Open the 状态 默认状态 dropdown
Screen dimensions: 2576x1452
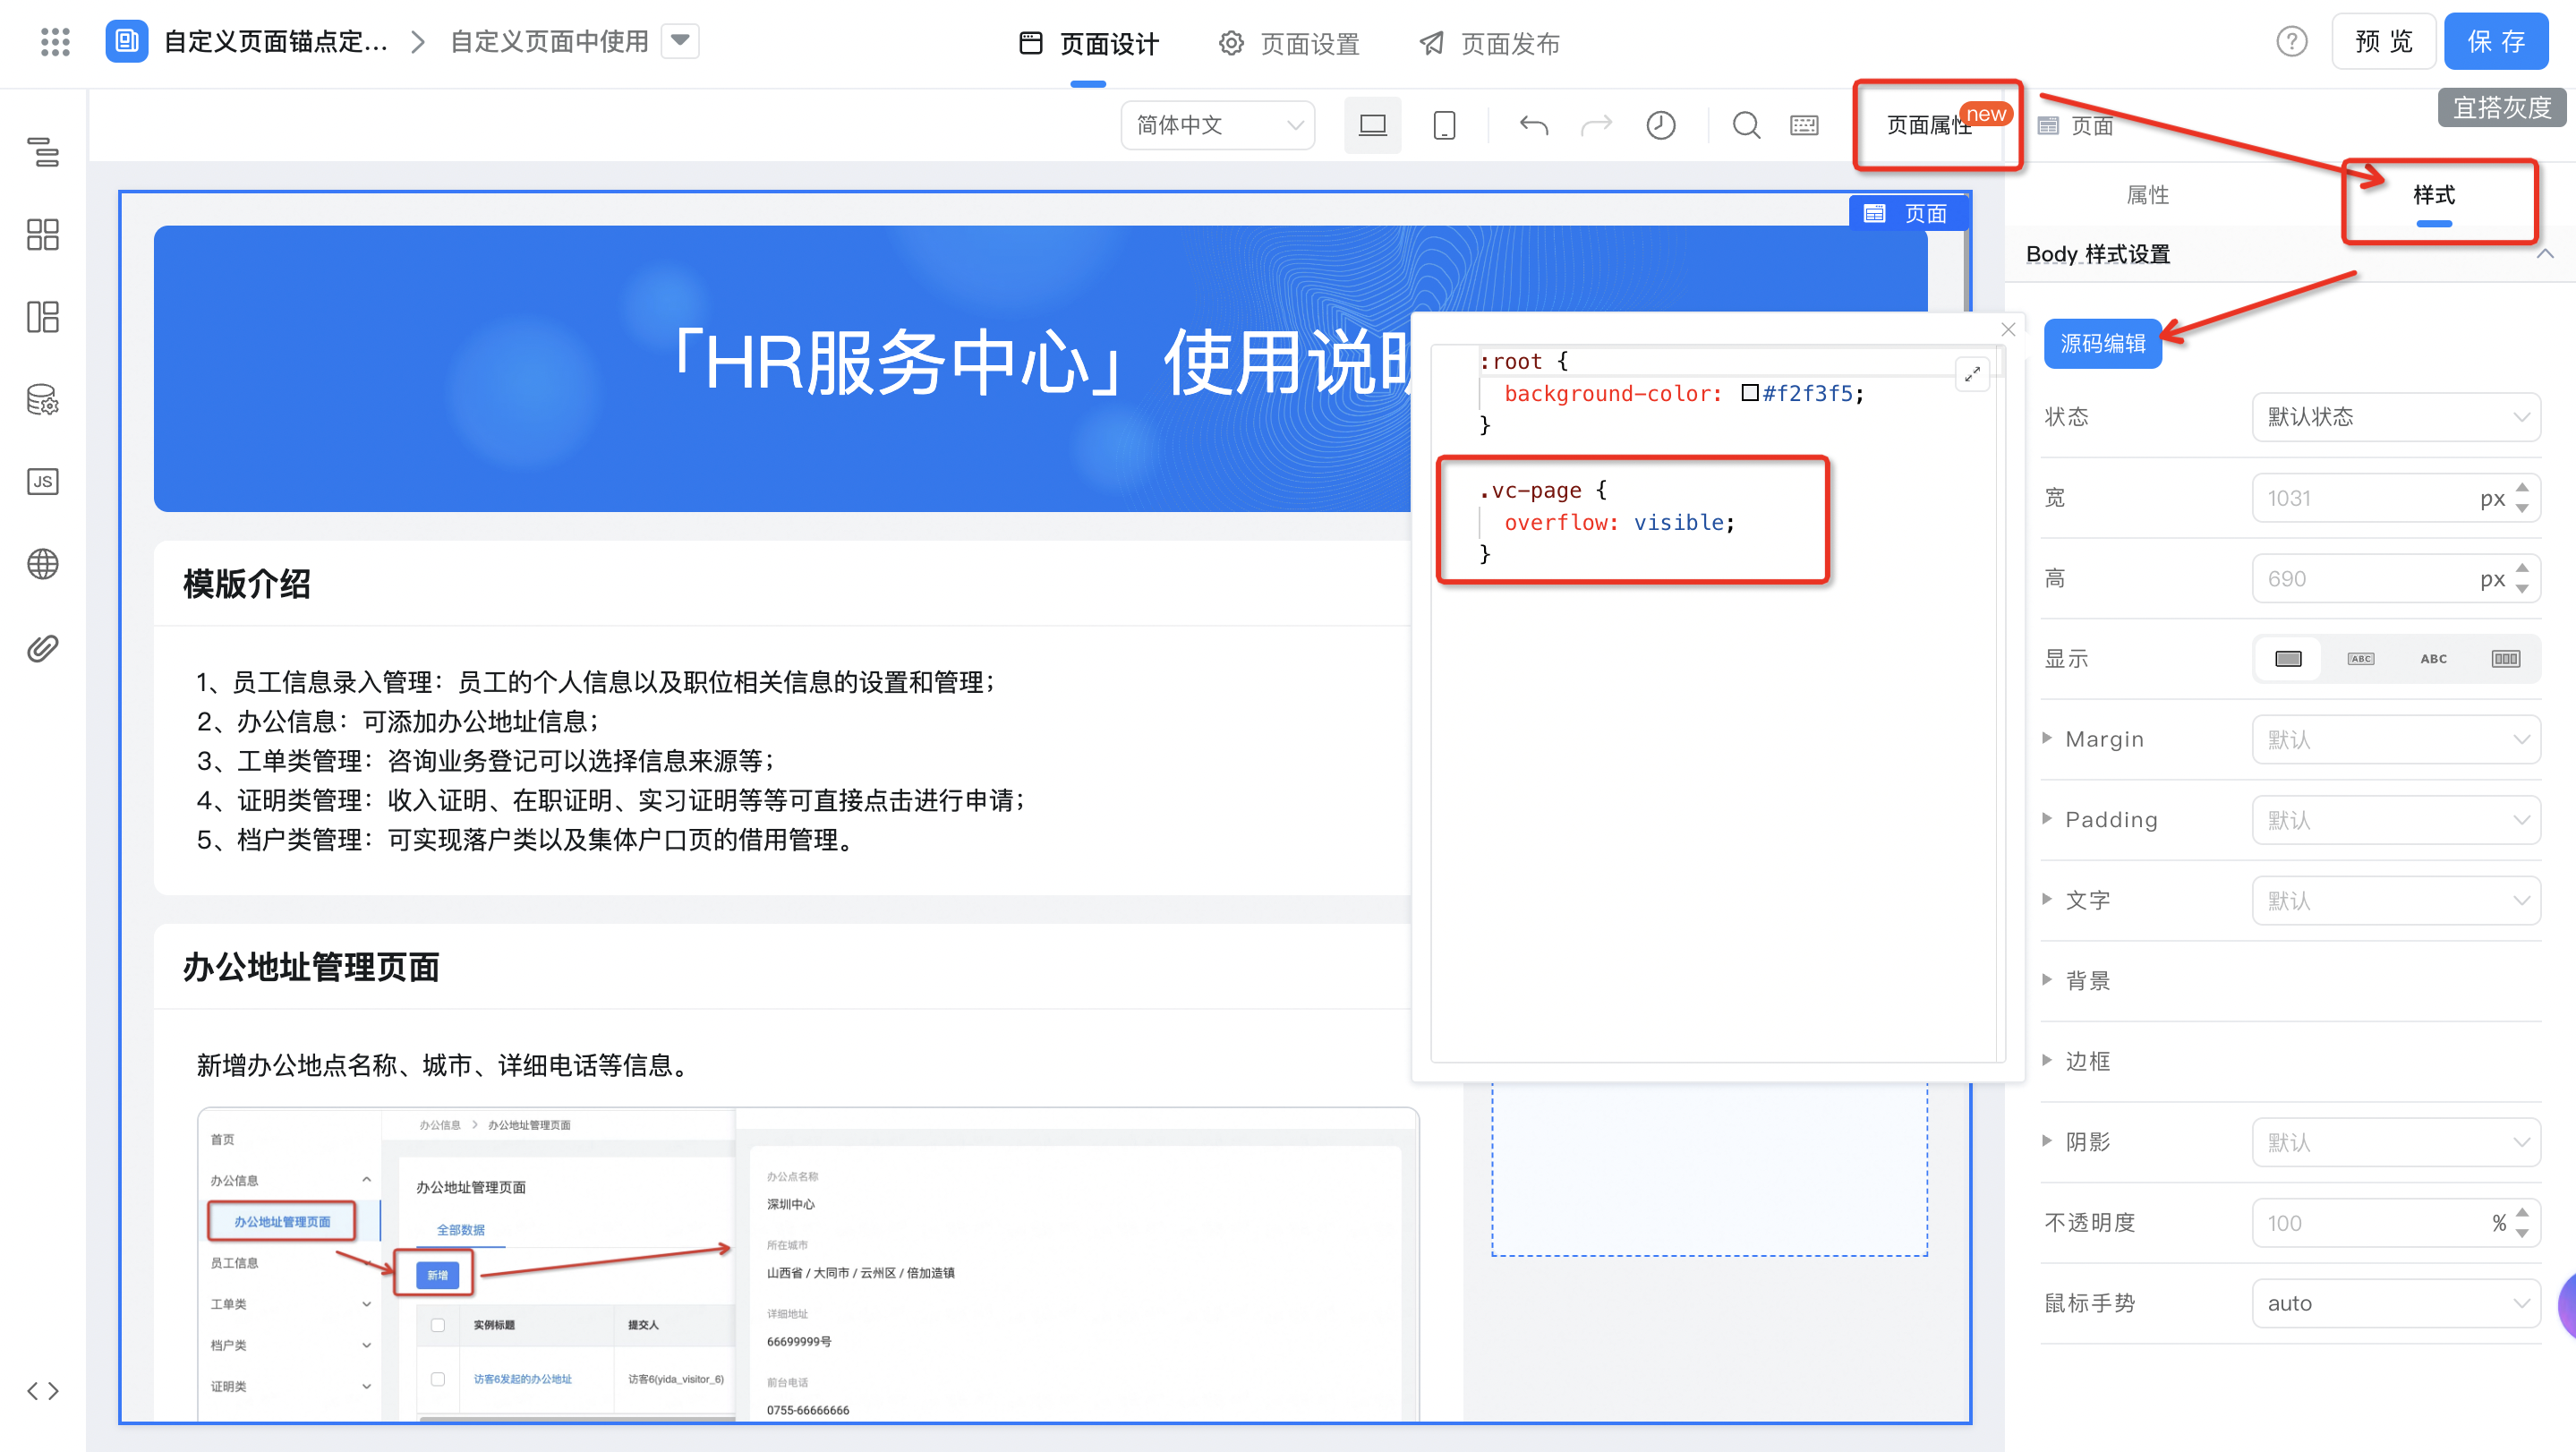2396,417
